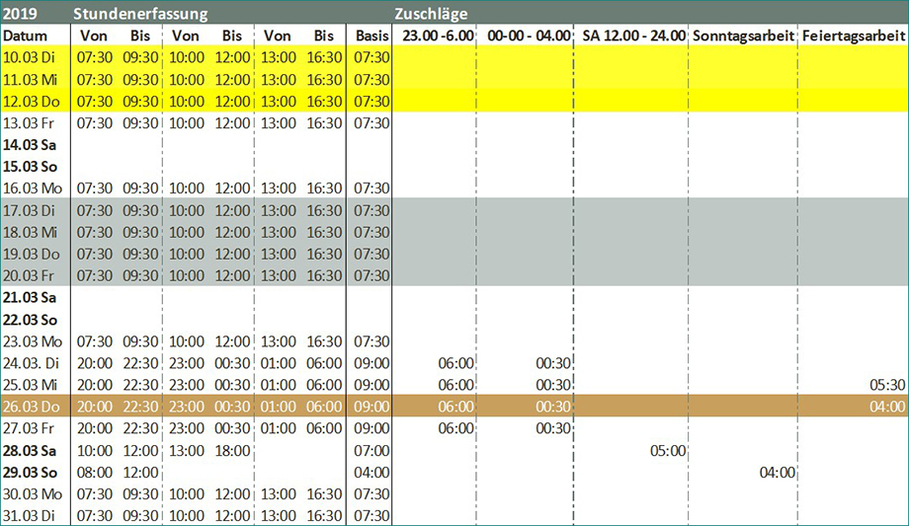Click the 18:00 end time on 28.03
This screenshot has height=526, width=909.
click(231, 450)
